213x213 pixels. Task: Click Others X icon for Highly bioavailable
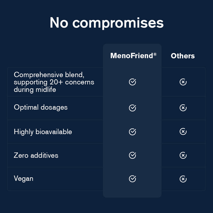[183, 132]
